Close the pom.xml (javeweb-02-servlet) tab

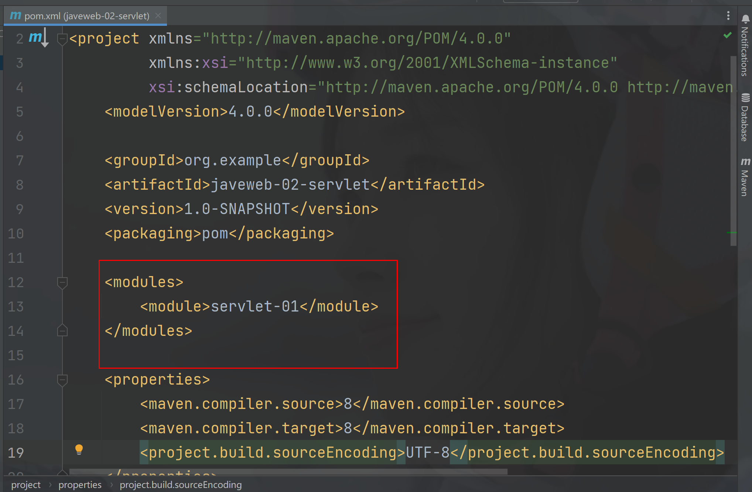(158, 16)
